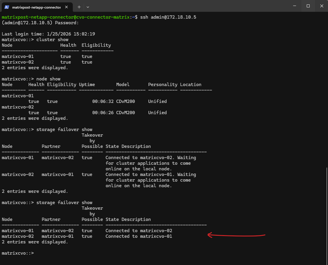This screenshot has width=328, height=265.
Task: Click the 'node show' command line
Action: (x=48, y=79)
